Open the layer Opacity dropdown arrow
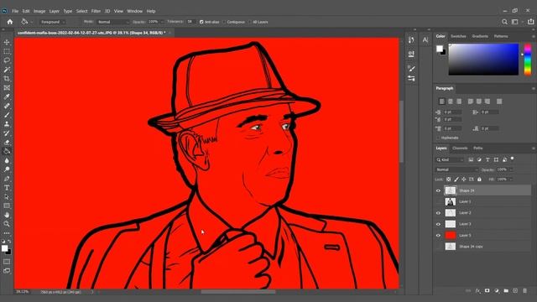 pyautogui.click(x=511, y=169)
